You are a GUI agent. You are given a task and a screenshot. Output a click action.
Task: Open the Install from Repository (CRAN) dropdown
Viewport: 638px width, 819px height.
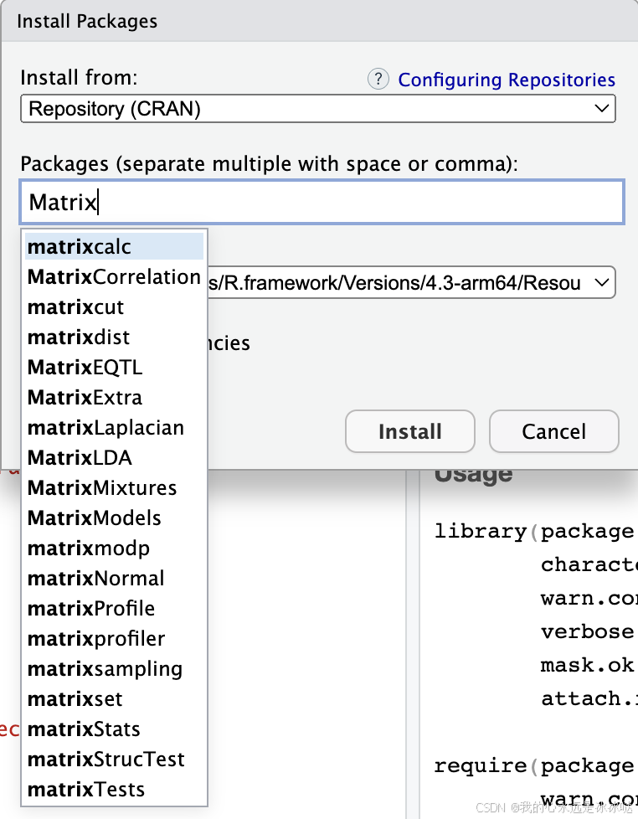click(x=318, y=109)
